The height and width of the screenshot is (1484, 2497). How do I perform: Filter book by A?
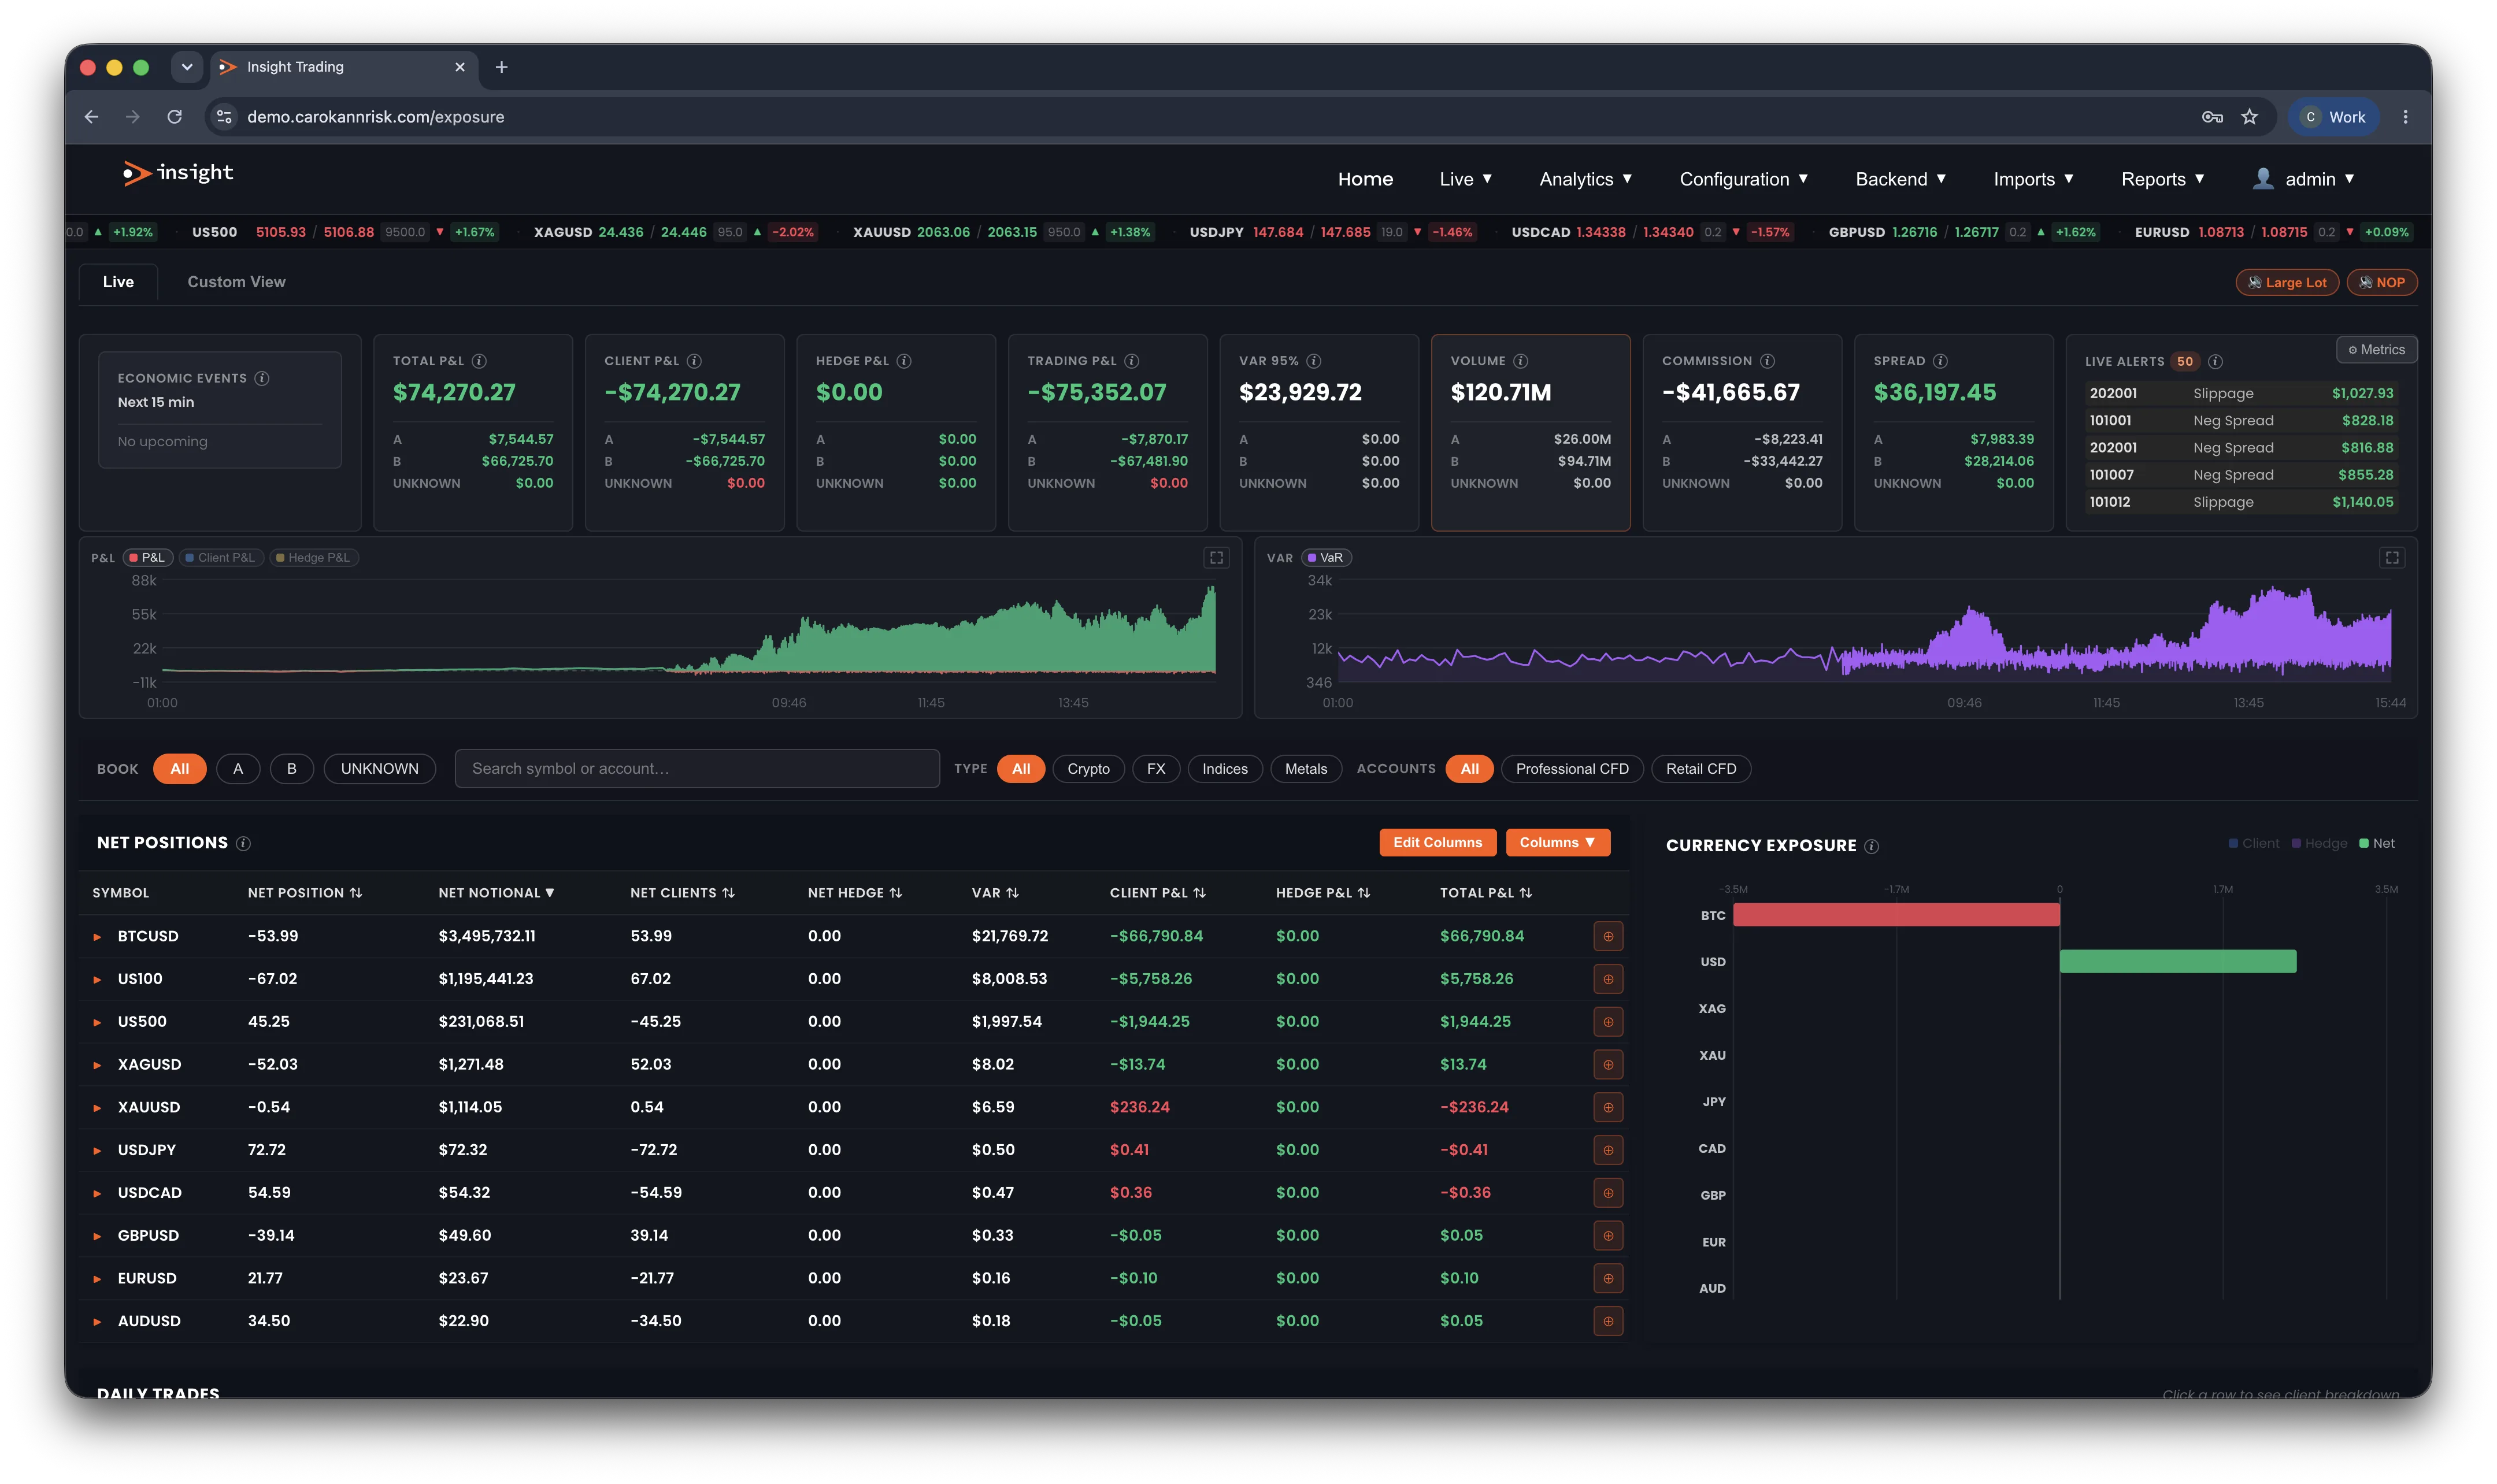[x=238, y=769]
